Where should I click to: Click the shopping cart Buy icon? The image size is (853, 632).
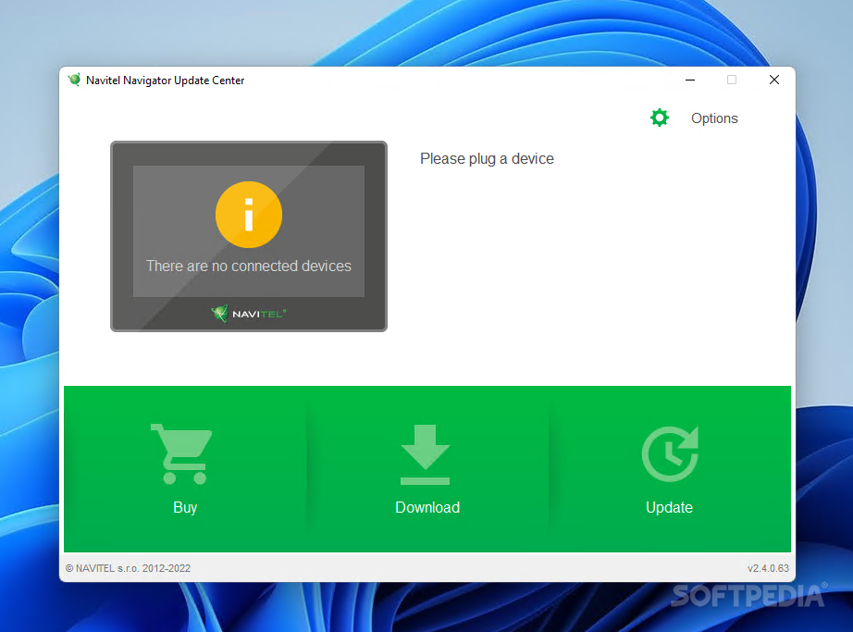[x=181, y=454]
